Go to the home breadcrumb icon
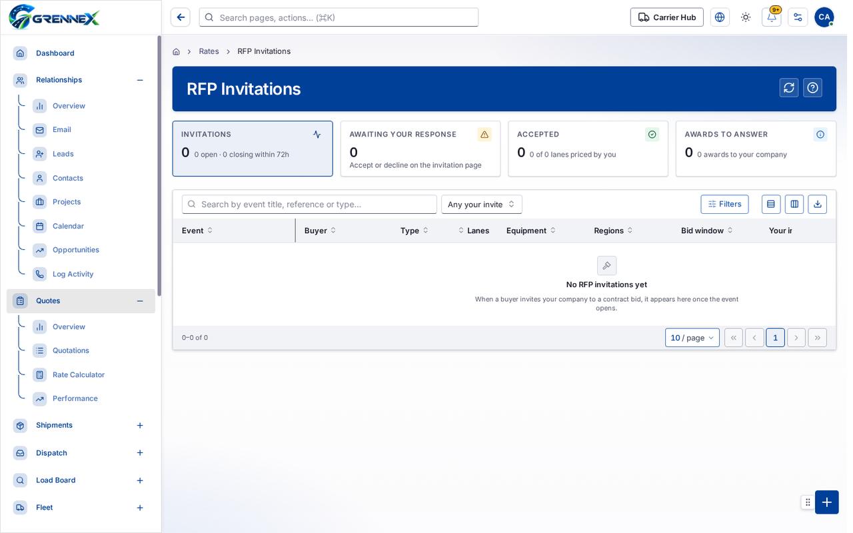Screen dimensions: 853x533 [x=176, y=51]
